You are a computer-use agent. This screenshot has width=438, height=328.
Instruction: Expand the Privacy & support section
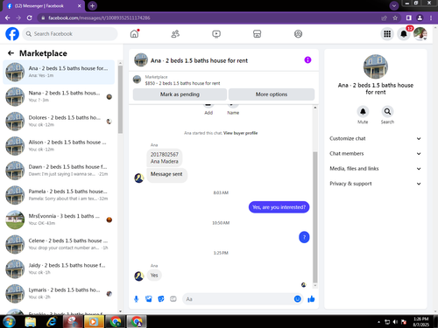click(x=375, y=184)
